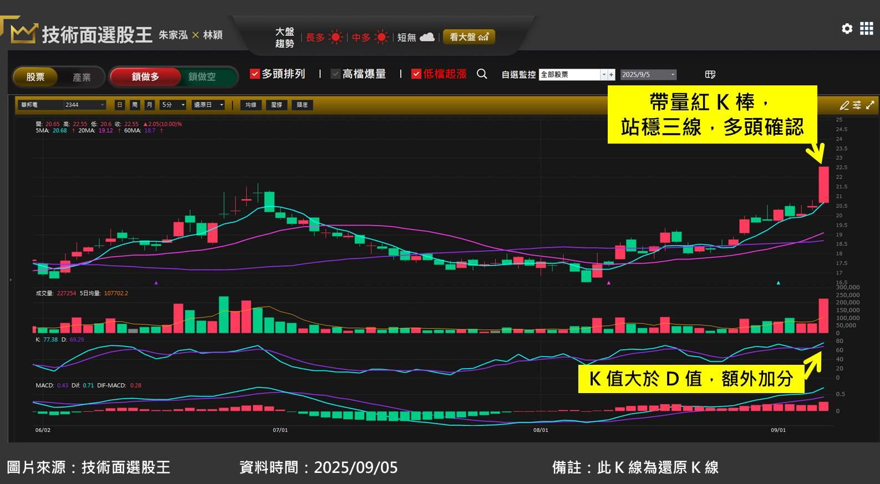
Task: Enable the 高檔爆量 checkbox
Action: (335, 74)
